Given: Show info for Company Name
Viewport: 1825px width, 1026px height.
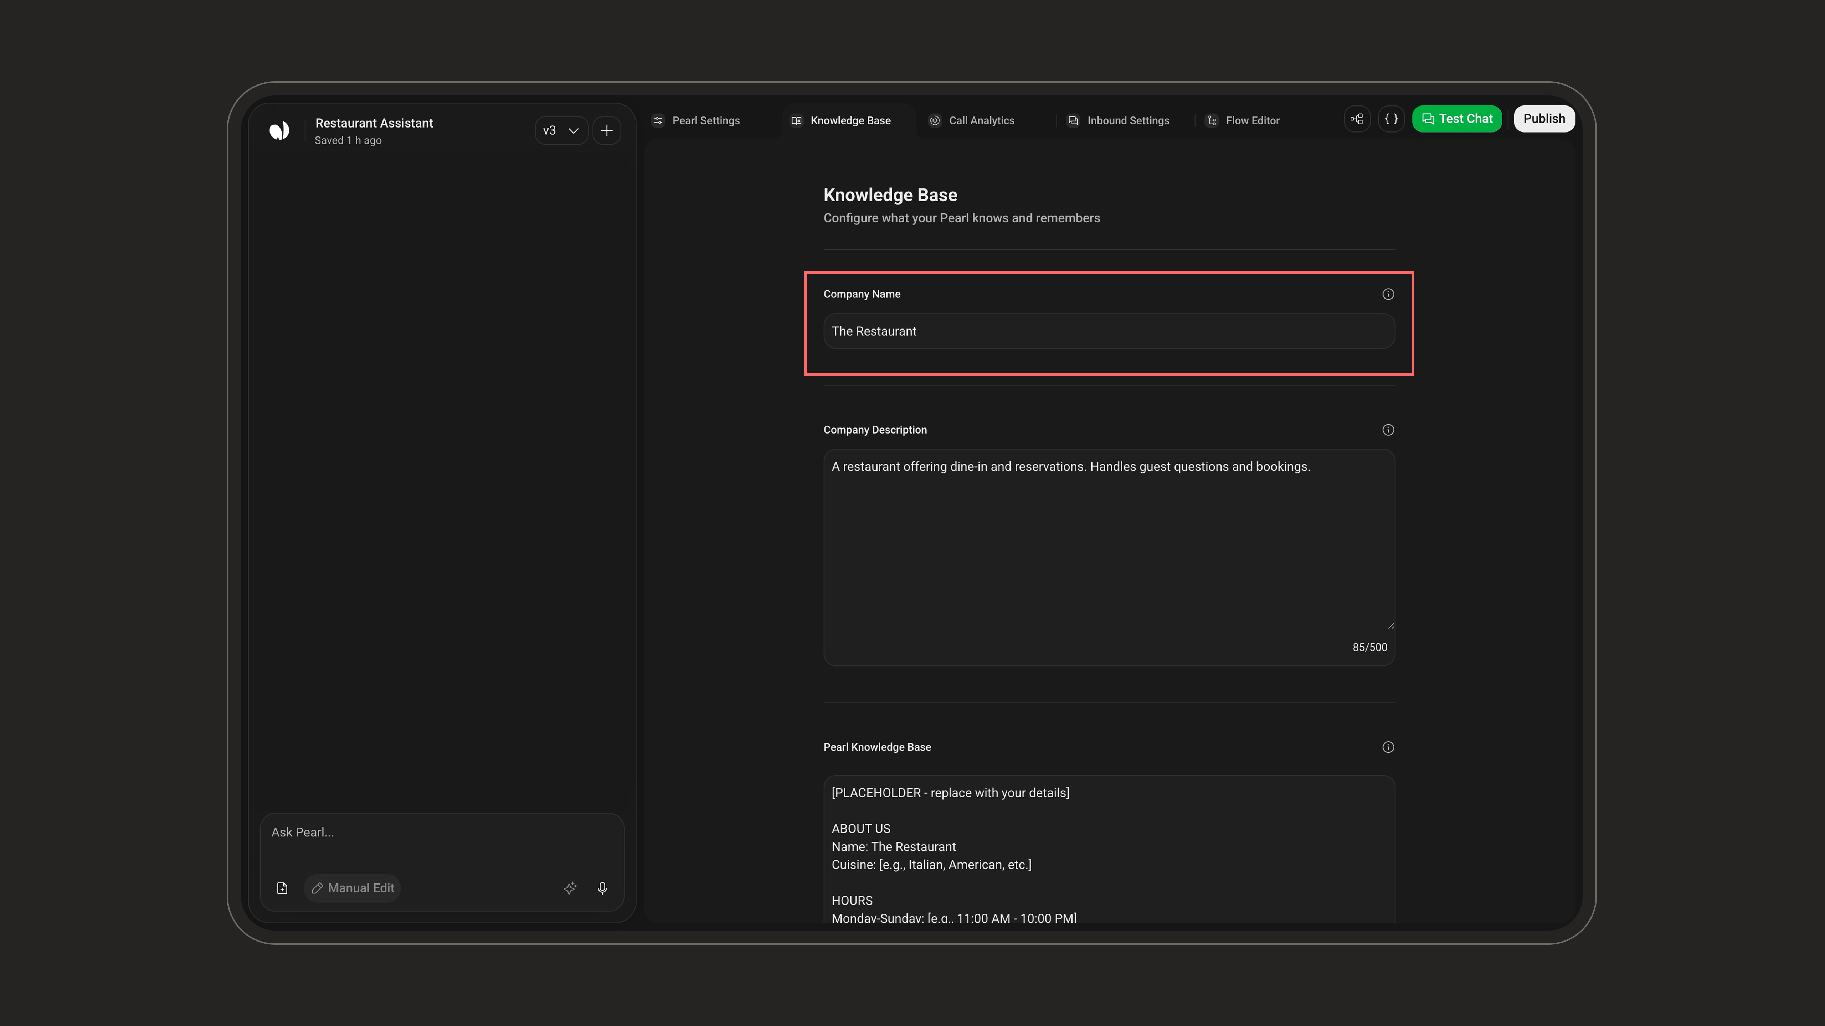Looking at the screenshot, I should click(x=1388, y=294).
